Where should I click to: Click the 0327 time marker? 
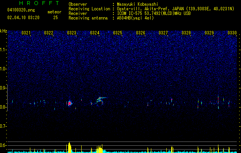163,33
